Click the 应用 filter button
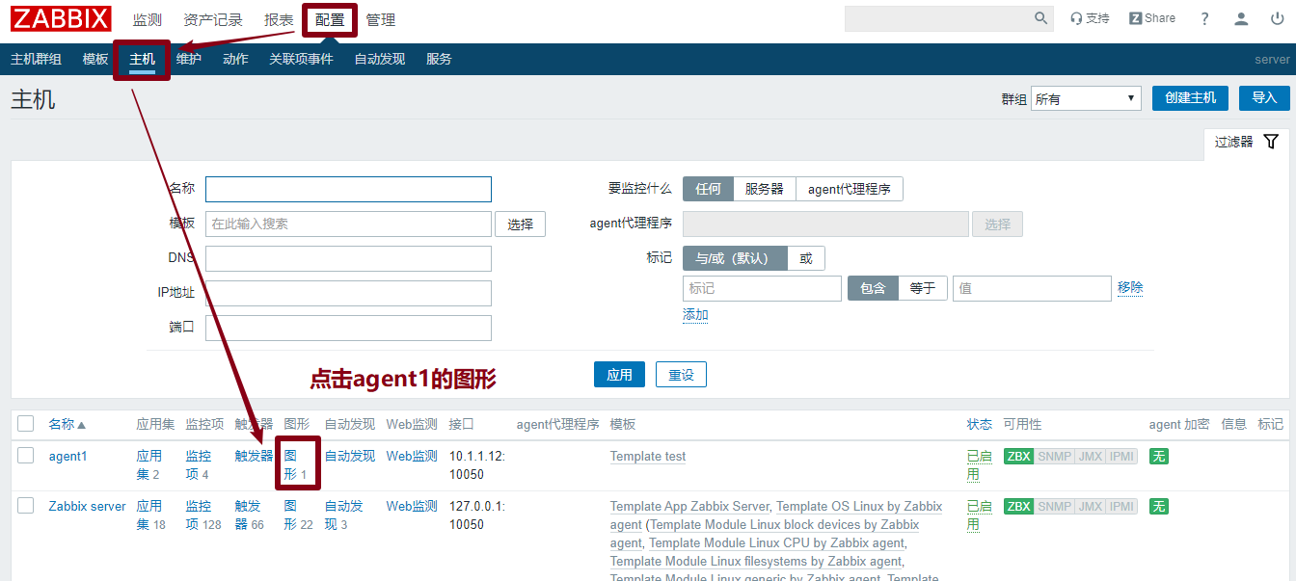Image resolution: width=1296 pixels, height=581 pixels. (619, 375)
